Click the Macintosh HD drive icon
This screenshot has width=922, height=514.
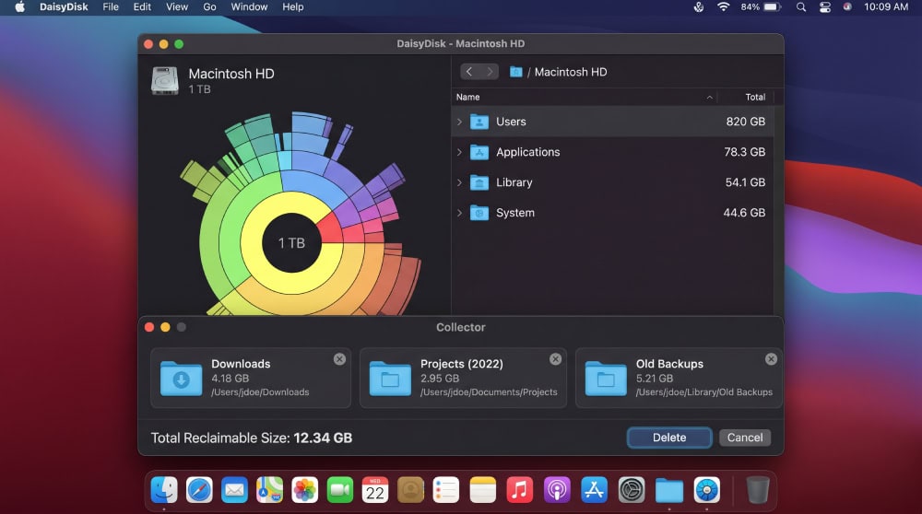click(165, 80)
